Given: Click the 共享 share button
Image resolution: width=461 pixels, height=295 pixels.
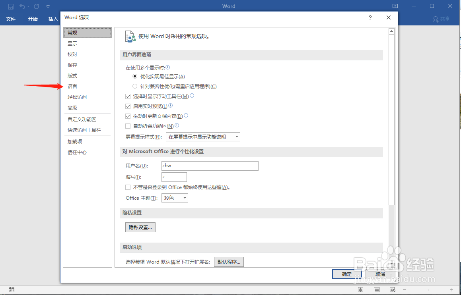Looking at the screenshot, I should [x=441, y=19].
